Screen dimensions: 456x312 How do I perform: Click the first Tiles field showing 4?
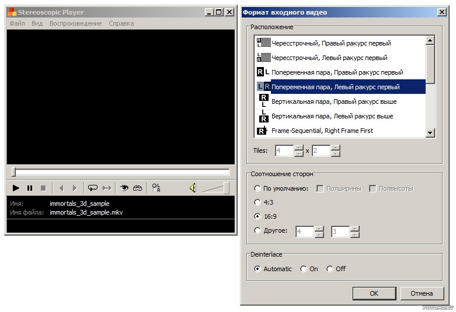pyautogui.click(x=284, y=151)
